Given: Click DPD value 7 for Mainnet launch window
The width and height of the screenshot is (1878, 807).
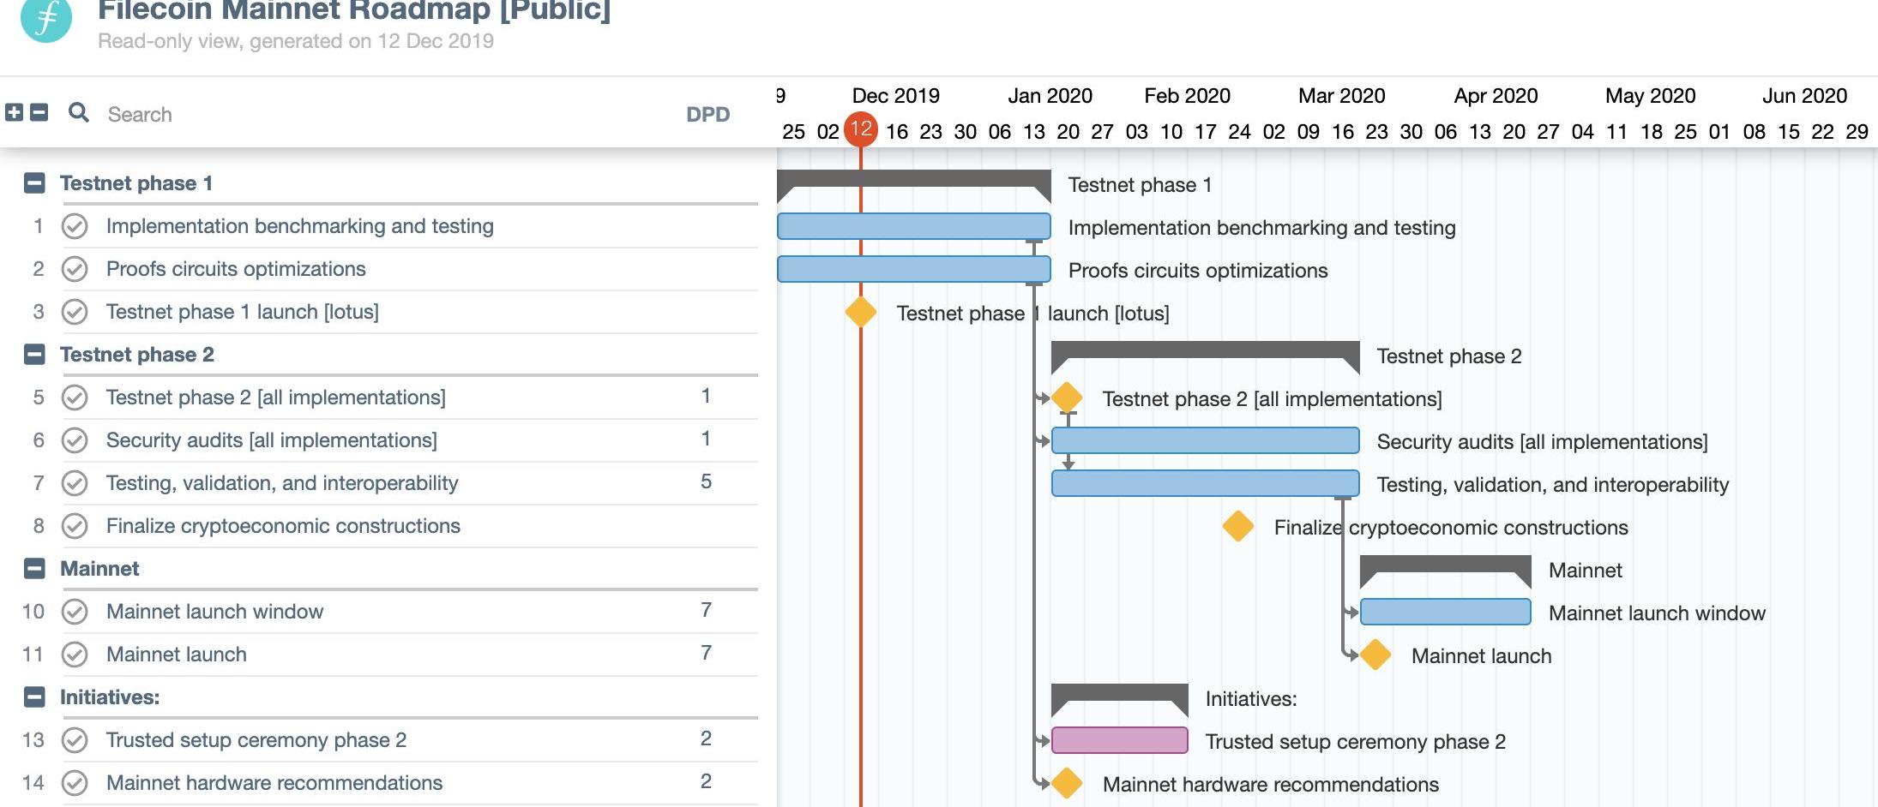Looking at the screenshot, I should click(x=706, y=610).
